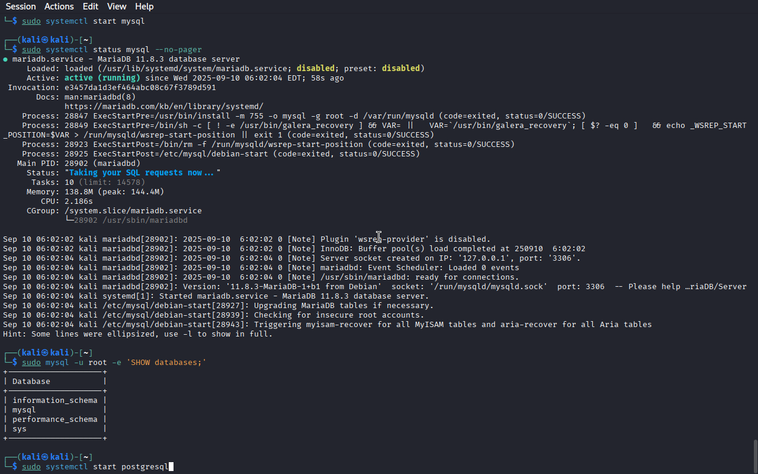This screenshot has height=474, width=758.
Task: Click the 'Checking for insecure root accounts.' log line
Action: [x=214, y=315]
